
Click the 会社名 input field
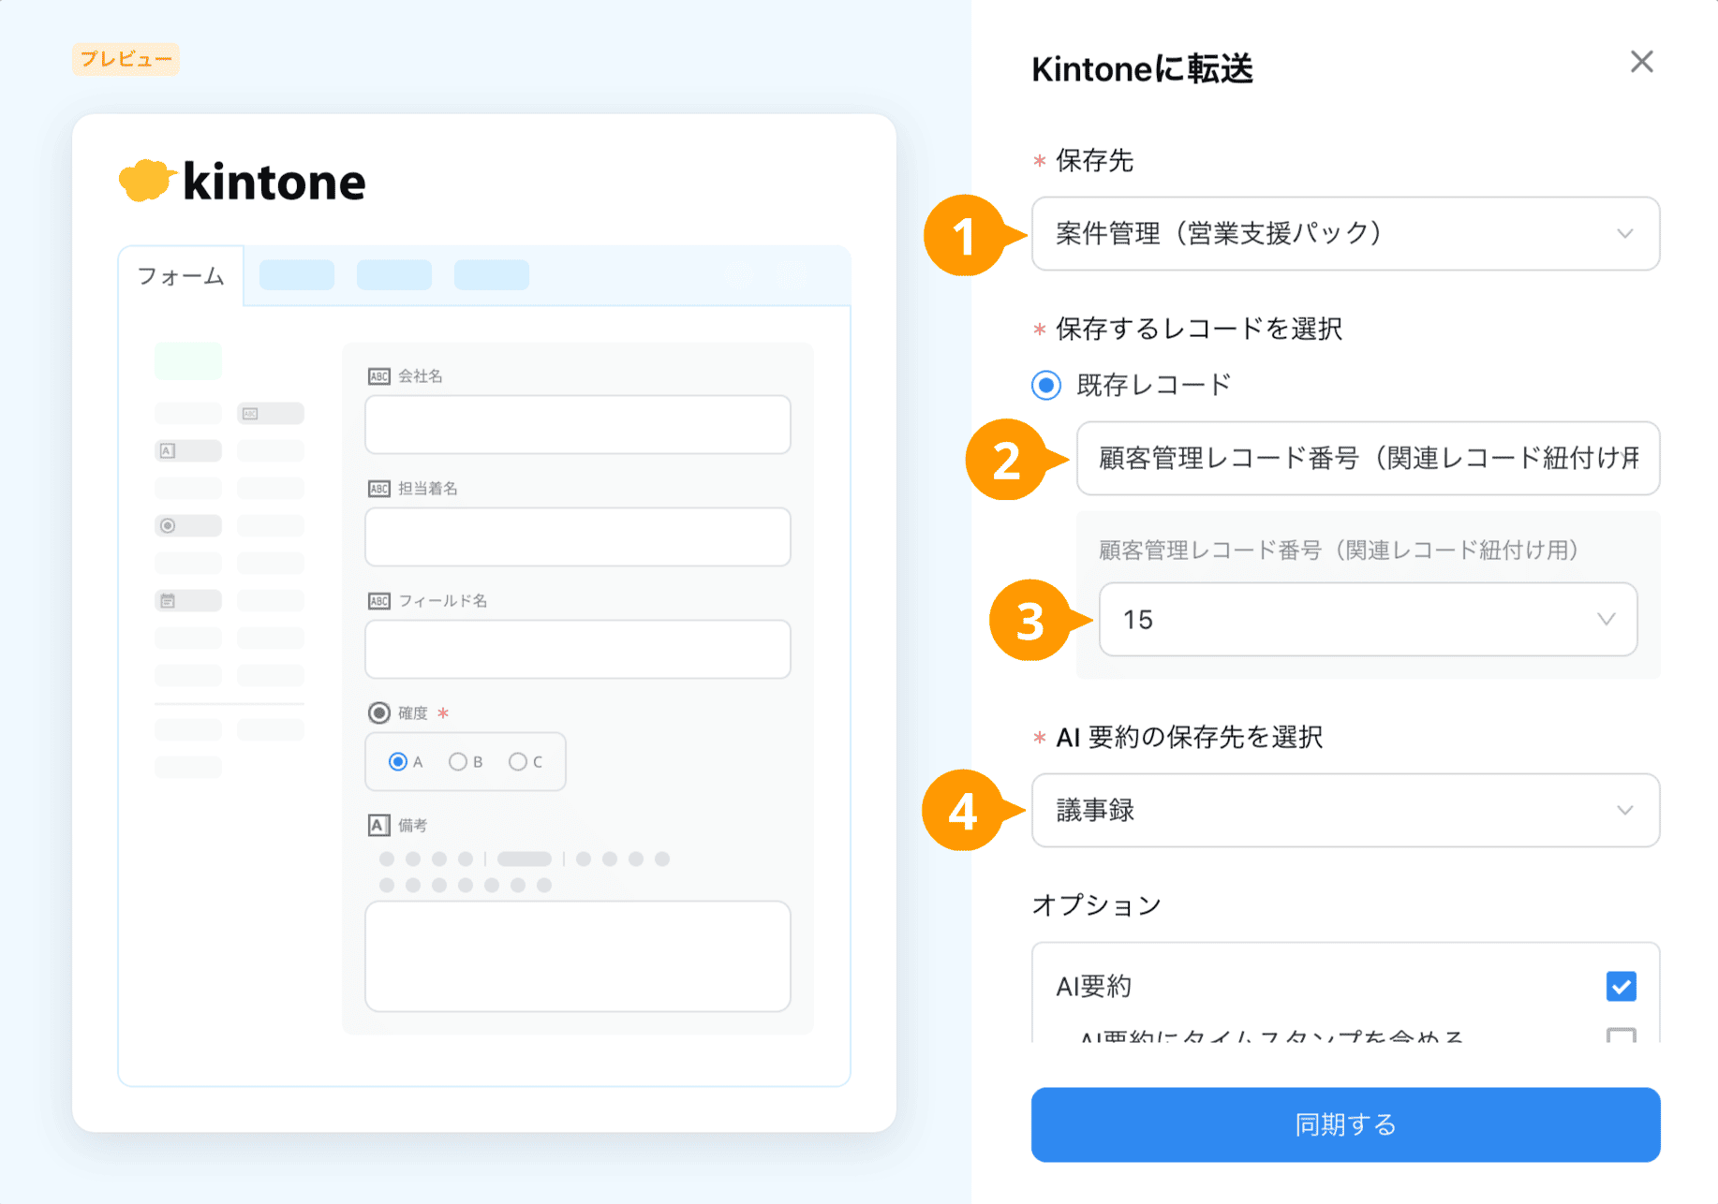(x=577, y=424)
